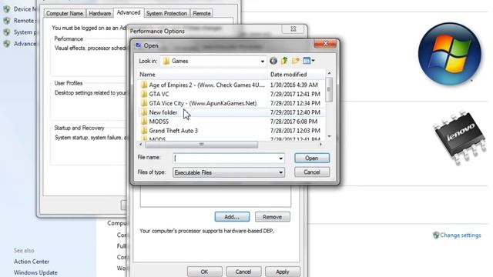Go up one folder level icon

coord(284,61)
